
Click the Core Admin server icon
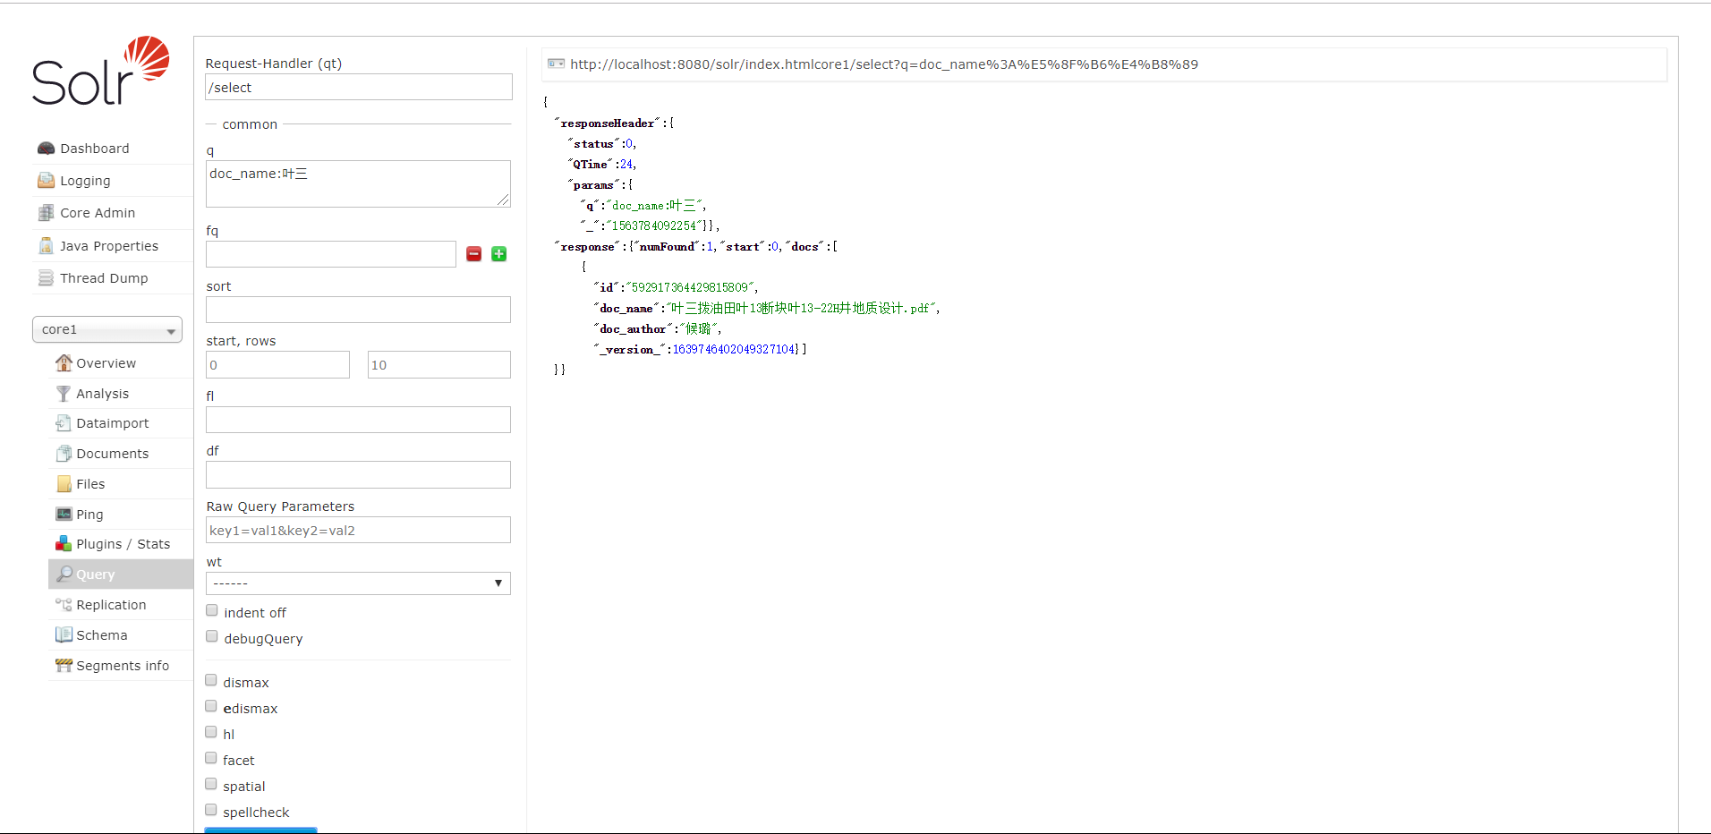pos(47,213)
